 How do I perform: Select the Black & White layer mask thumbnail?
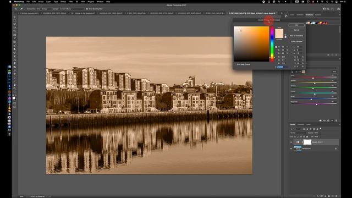pos(307,142)
